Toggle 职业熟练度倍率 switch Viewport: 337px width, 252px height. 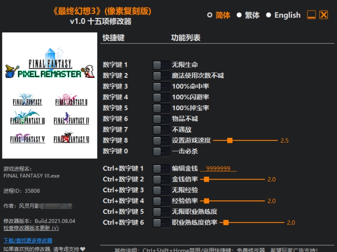tap(161, 223)
